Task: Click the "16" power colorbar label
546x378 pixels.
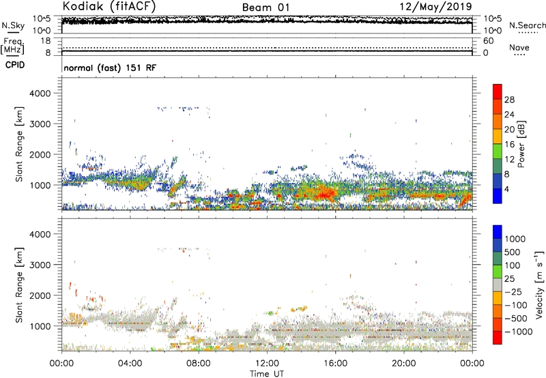Action: tap(509, 145)
